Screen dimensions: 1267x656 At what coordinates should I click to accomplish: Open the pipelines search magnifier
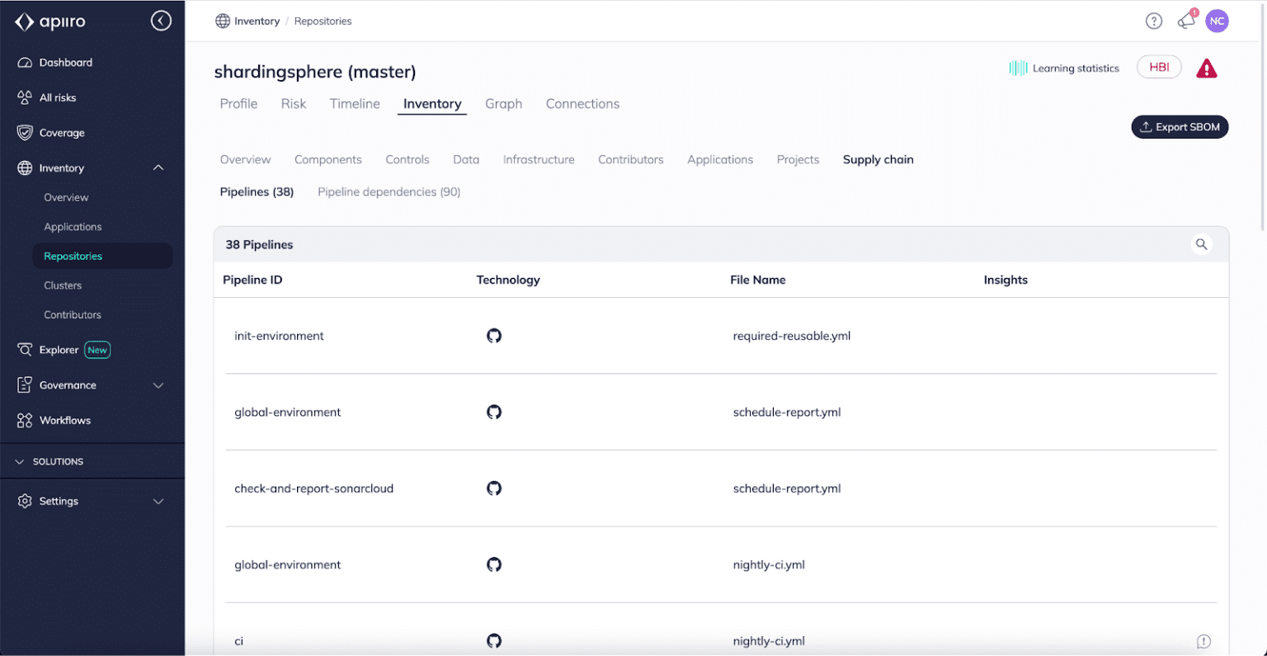1201,244
